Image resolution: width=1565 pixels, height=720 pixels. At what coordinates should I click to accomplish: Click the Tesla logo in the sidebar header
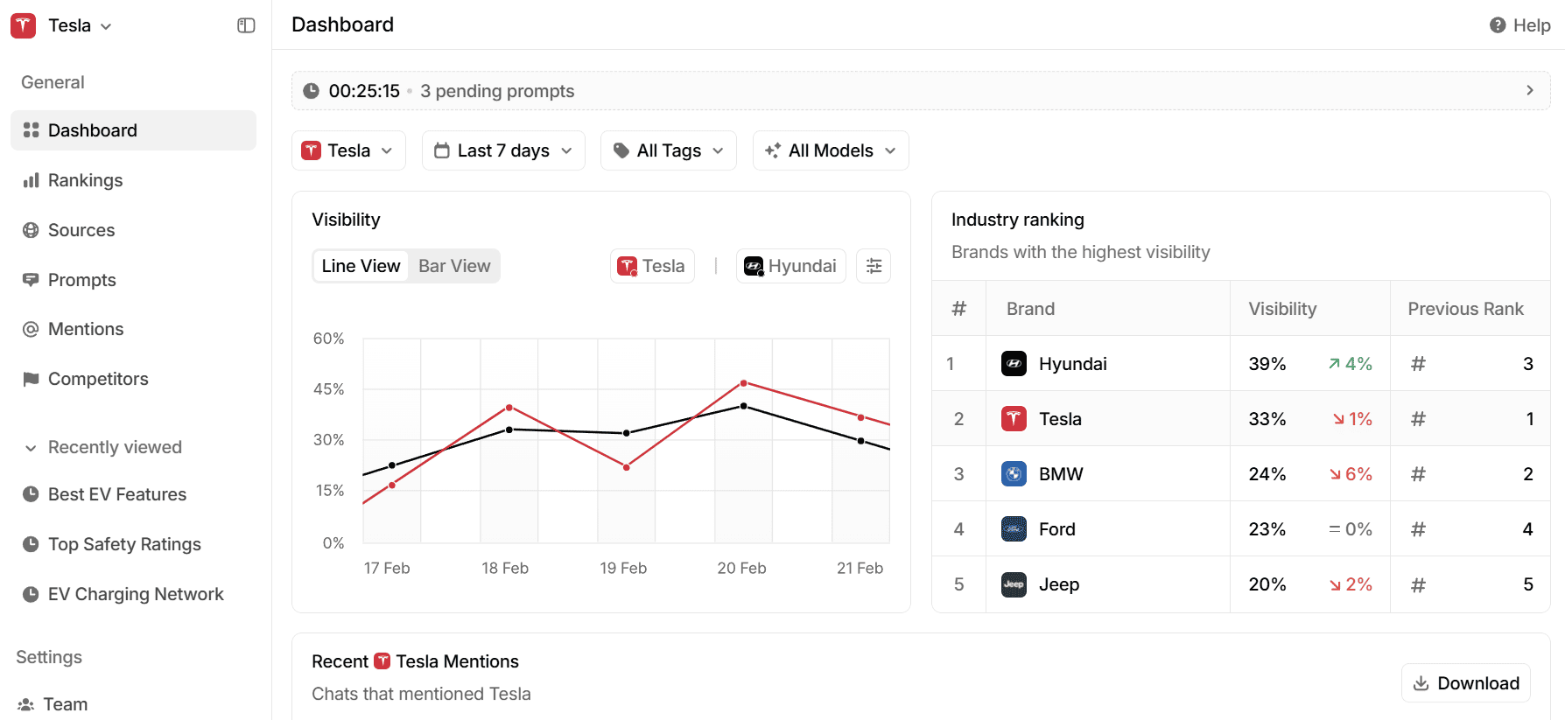tap(24, 25)
